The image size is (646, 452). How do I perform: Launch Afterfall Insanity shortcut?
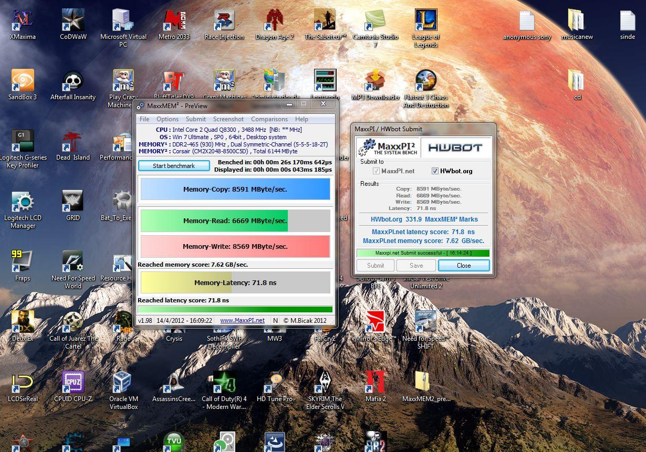[73, 85]
